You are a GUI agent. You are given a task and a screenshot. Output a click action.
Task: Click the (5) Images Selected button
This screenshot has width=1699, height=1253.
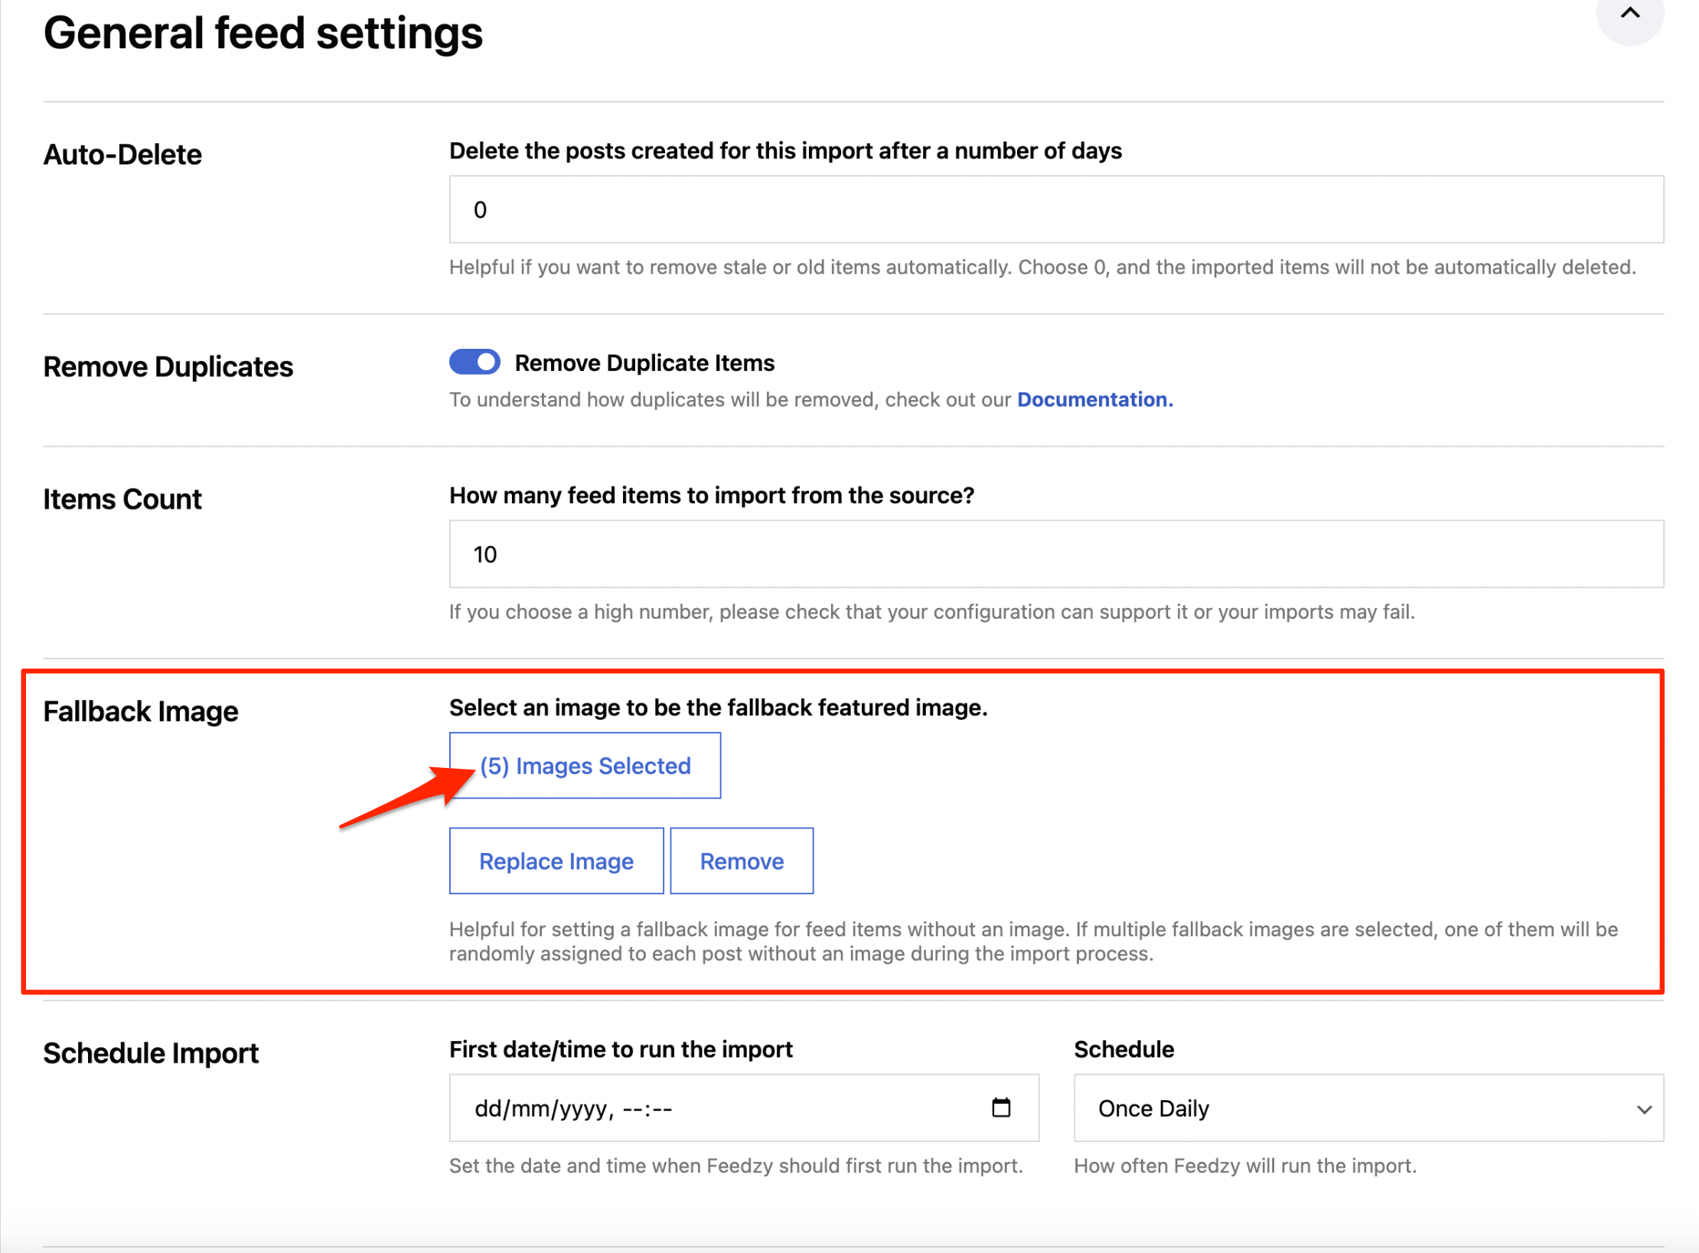pyautogui.click(x=585, y=766)
